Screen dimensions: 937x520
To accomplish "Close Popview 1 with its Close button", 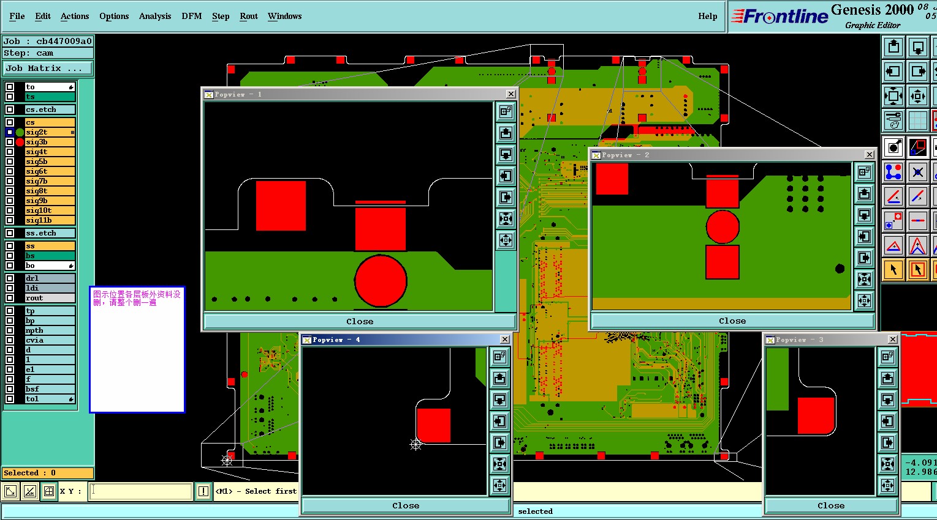I will click(360, 321).
